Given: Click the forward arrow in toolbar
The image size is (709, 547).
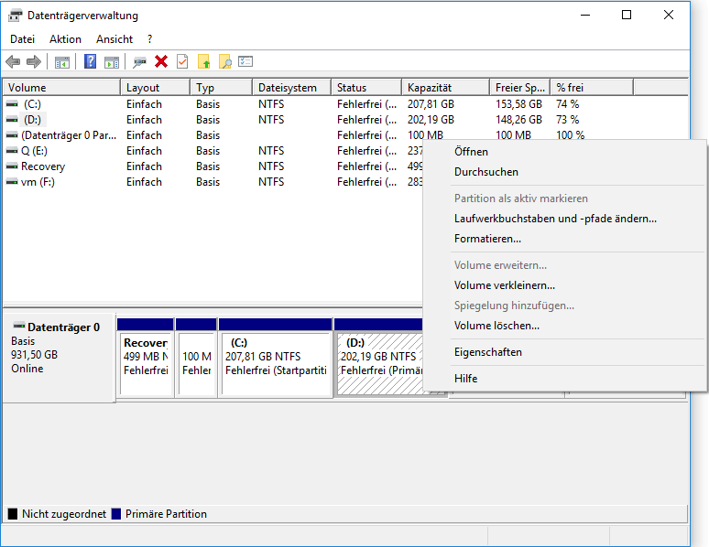Looking at the screenshot, I should (x=34, y=61).
